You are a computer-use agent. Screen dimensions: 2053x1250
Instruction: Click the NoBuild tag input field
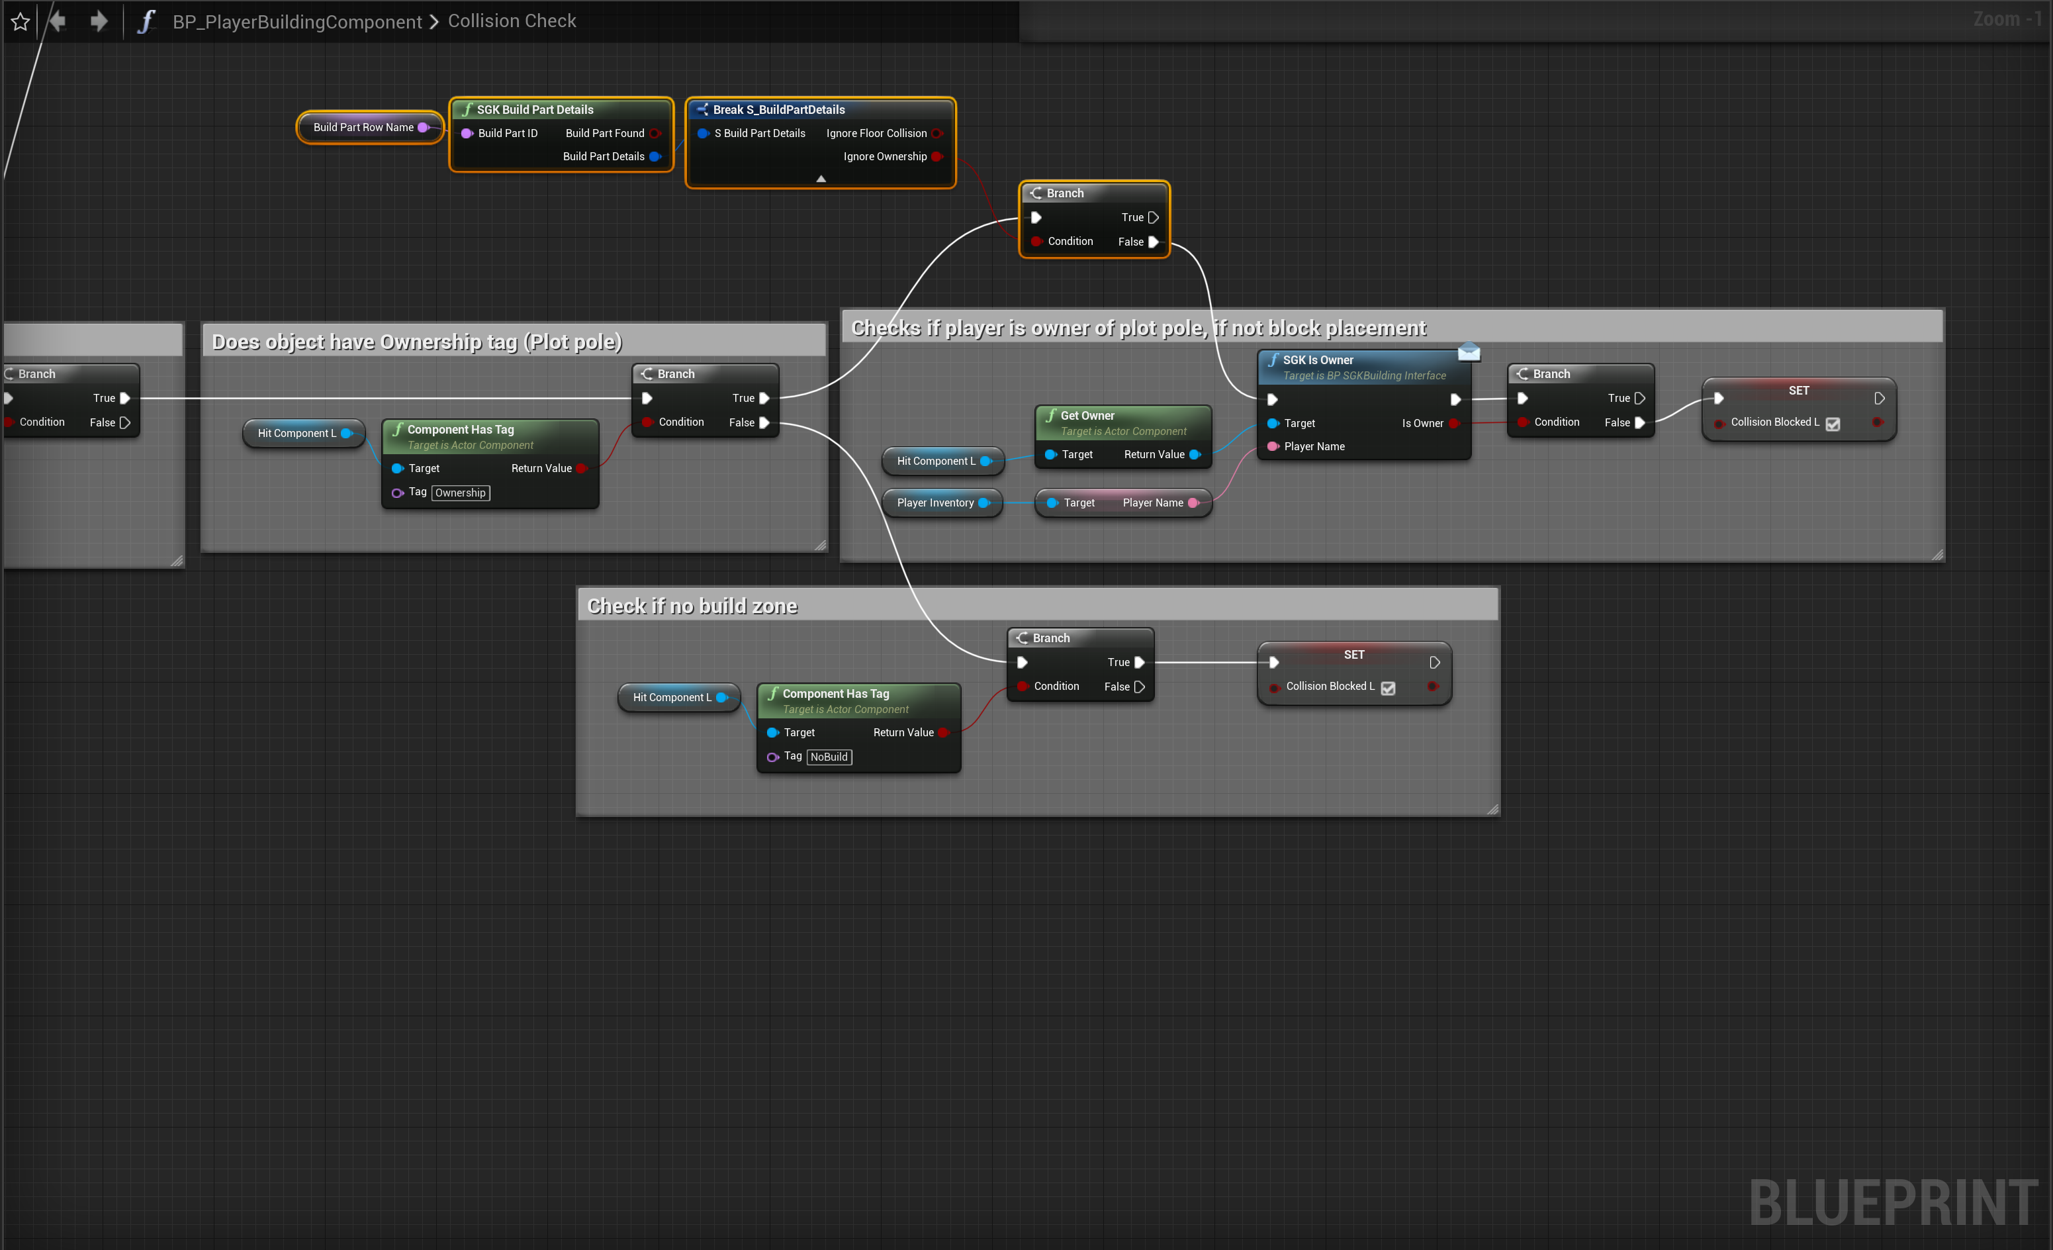(829, 757)
